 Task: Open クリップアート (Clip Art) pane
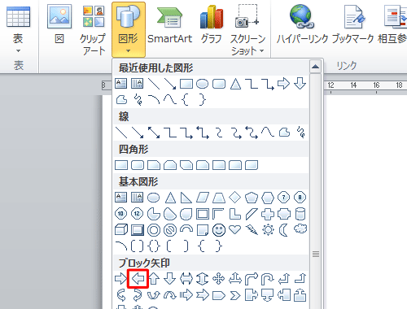click(x=94, y=29)
